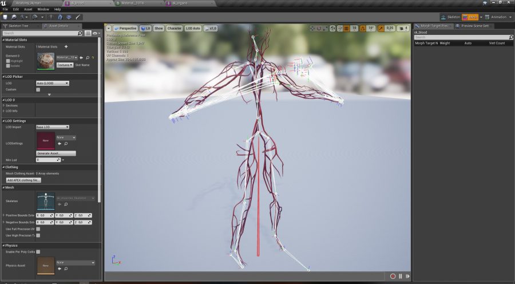Browse to Element 0 material via magnifier icon
This screenshot has width=515, height=284.
pyautogui.click(x=88, y=57)
